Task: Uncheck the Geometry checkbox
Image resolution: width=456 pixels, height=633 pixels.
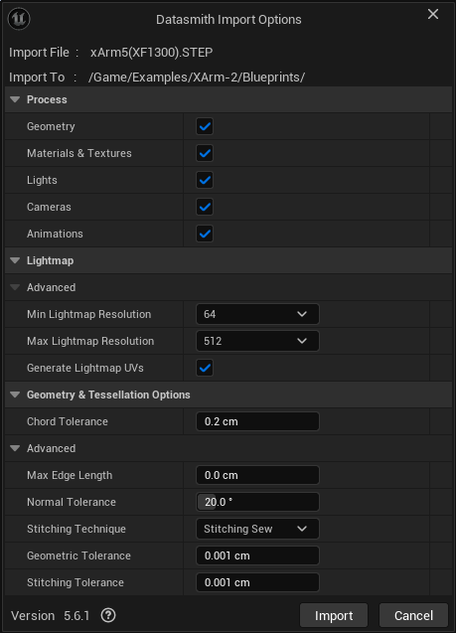Action: (205, 126)
